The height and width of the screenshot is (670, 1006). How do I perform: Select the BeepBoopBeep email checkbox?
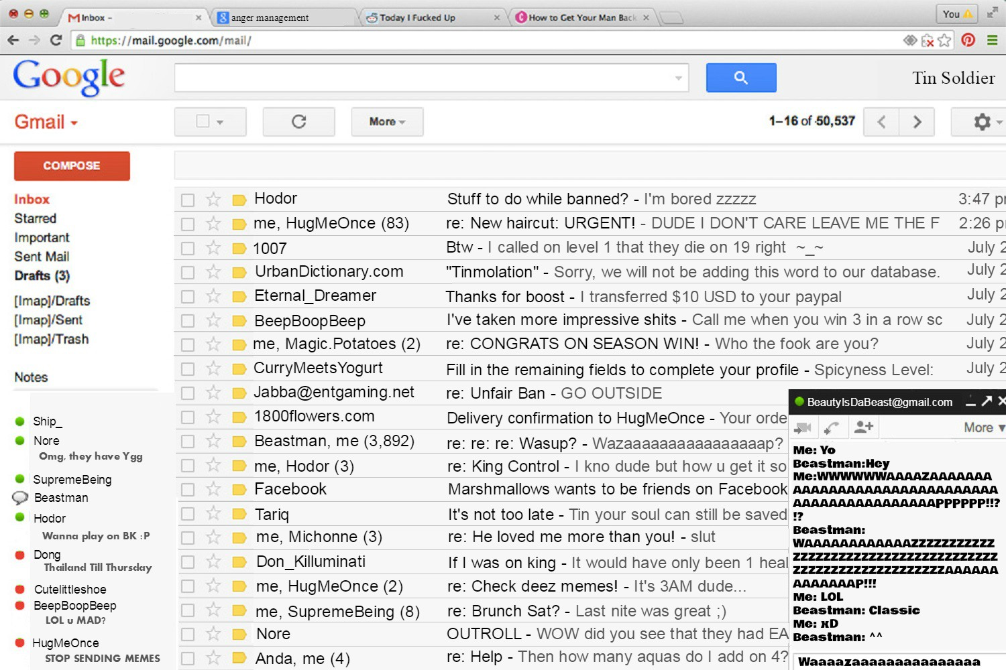pos(188,321)
